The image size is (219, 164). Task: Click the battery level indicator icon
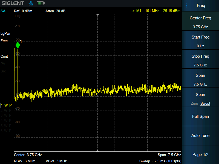click(x=41, y=4)
